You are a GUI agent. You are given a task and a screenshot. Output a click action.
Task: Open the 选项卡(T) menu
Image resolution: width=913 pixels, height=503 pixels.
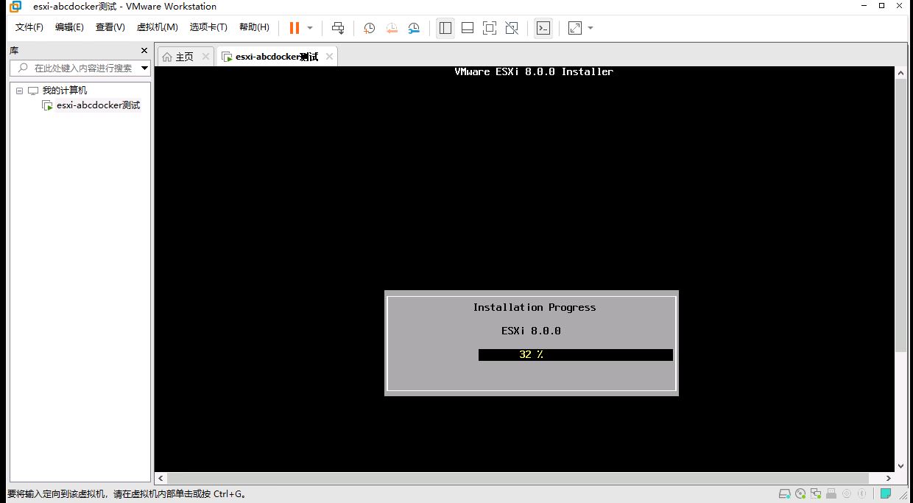[x=208, y=27]
